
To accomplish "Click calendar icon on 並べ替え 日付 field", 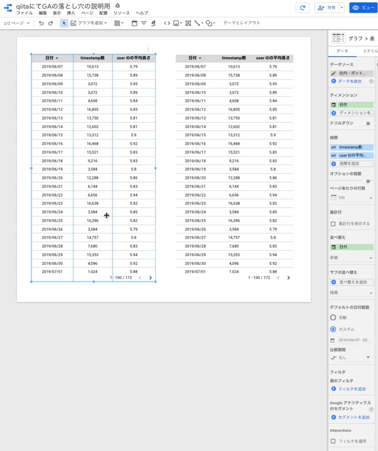I will (334, 247).
